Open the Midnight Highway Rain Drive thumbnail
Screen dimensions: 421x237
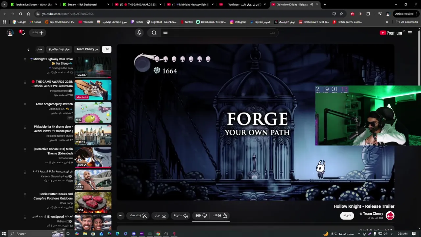click(93, 67)
